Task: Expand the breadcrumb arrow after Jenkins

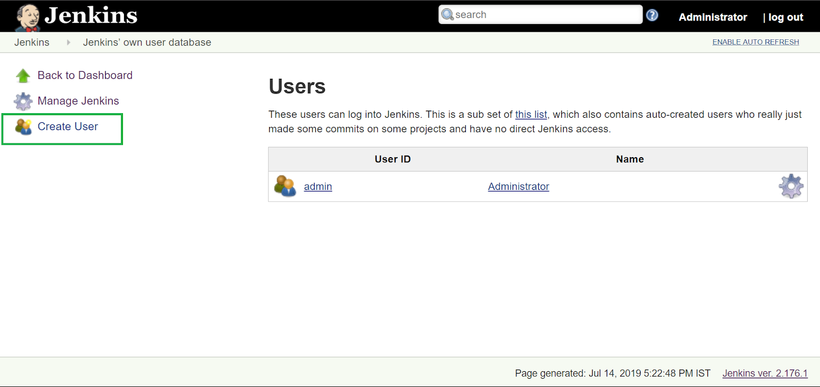Action: tap(68, 42)
